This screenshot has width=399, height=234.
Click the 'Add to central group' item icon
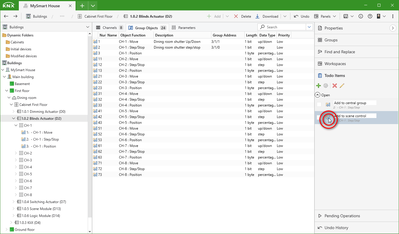[x=328, y=105]
